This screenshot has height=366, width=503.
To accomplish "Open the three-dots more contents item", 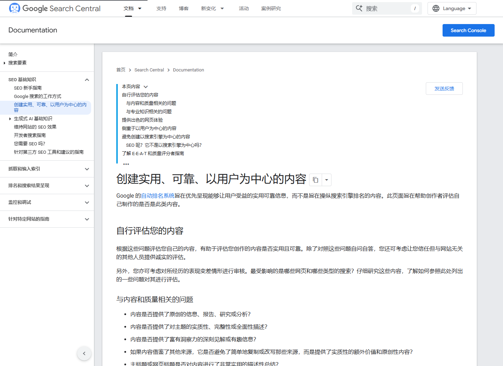I will point(126,164).
